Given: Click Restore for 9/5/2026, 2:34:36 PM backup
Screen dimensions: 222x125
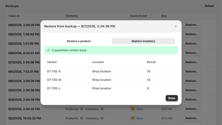Looking at the screenshot, I should [192, 90].
